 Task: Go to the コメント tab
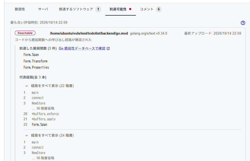click(x=147, y=9)
